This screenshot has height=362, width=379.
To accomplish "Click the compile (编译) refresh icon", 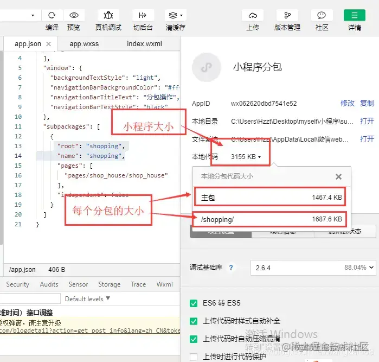I will click(52, 16).
